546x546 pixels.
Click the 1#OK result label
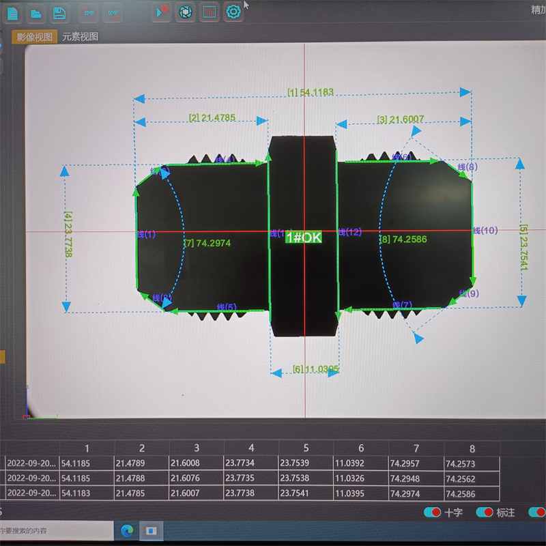[x=303, y=237]
